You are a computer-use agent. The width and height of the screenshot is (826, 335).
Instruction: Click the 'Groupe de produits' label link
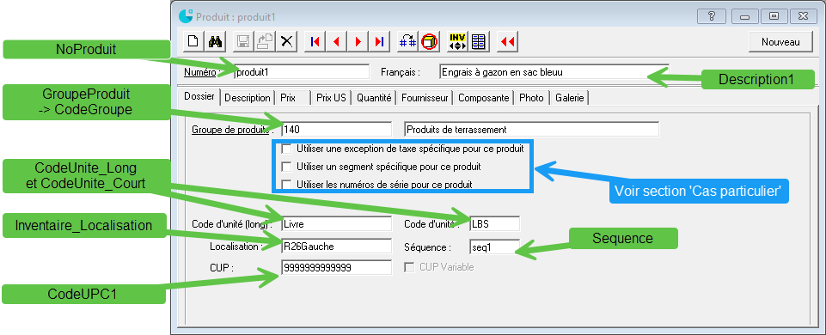[x=230, y=130]
